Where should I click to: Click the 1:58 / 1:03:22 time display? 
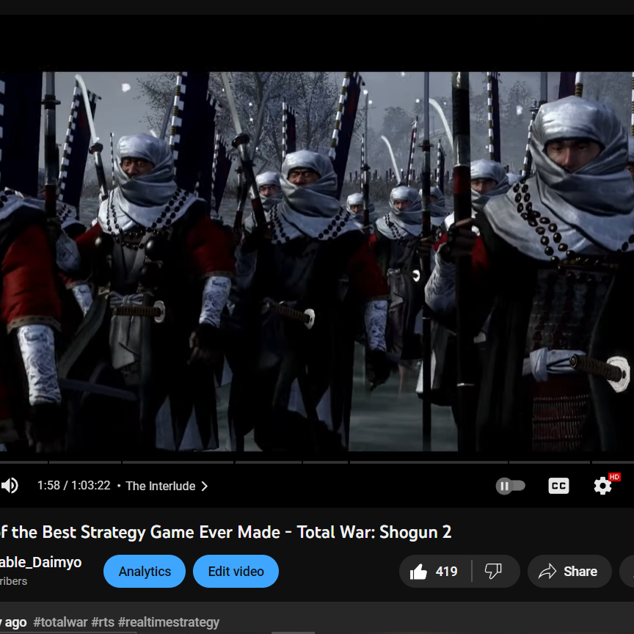point(73,486)
